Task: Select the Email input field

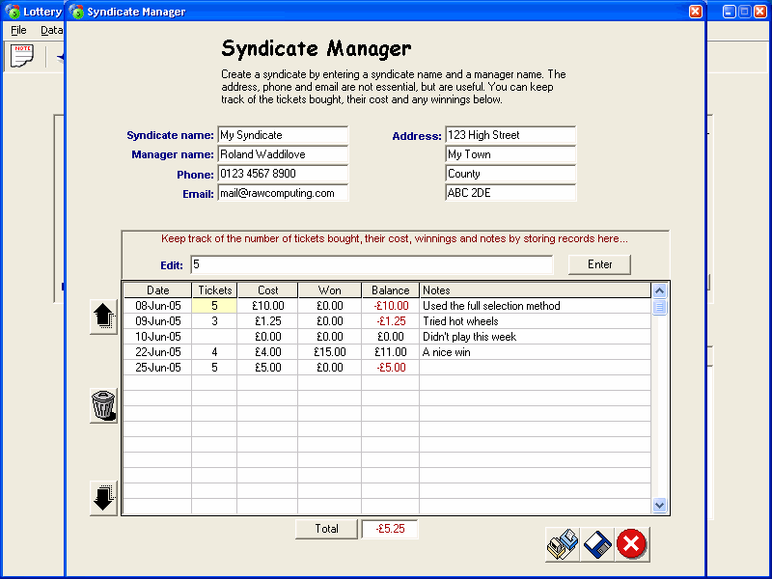Action: click(282, 193)
